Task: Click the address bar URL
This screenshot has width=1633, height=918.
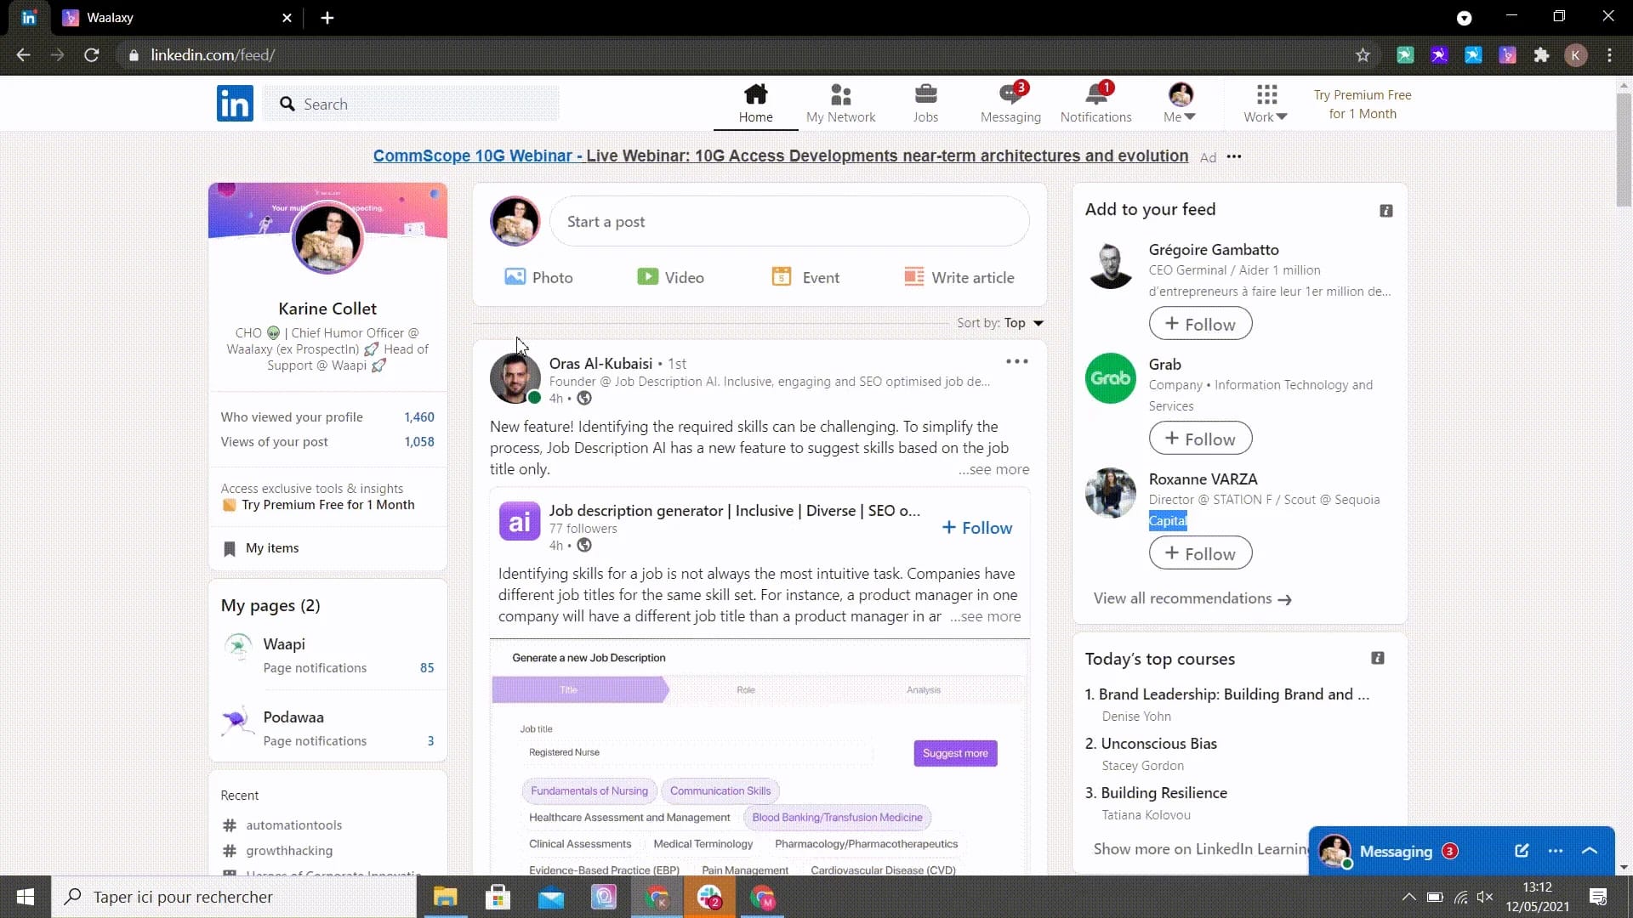Action: tap(213, 55)
